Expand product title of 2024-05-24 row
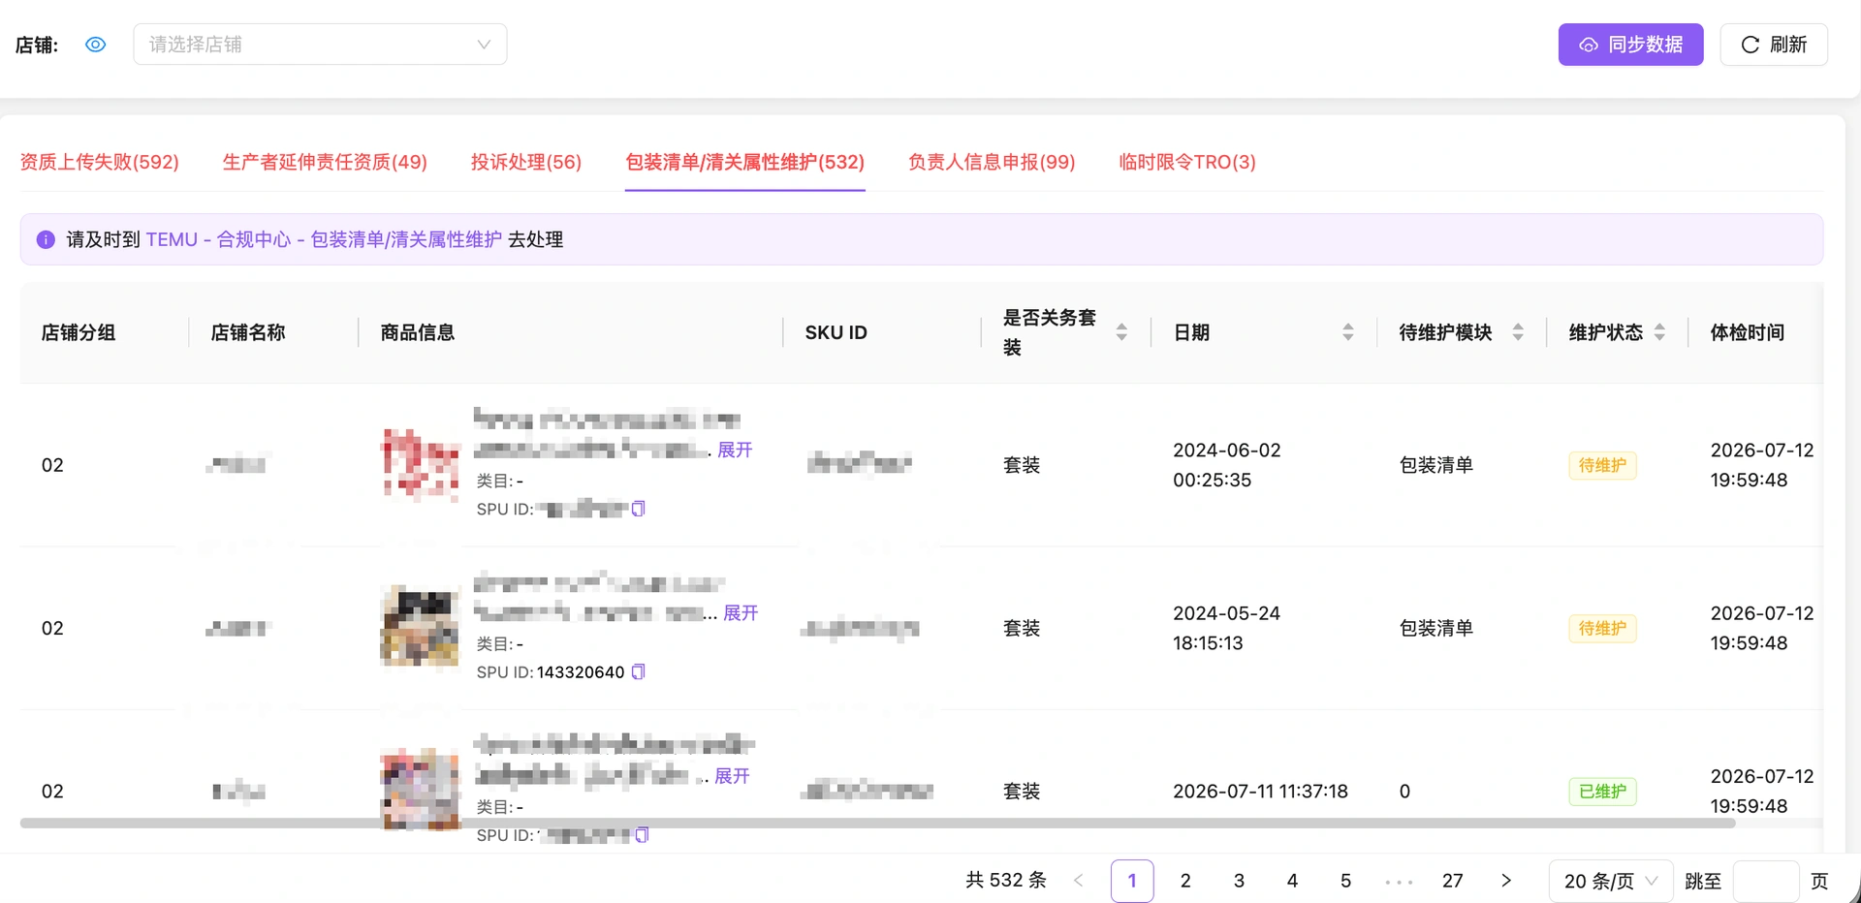The width and height of the screenshot is (1861, 903). pos(741,612)
